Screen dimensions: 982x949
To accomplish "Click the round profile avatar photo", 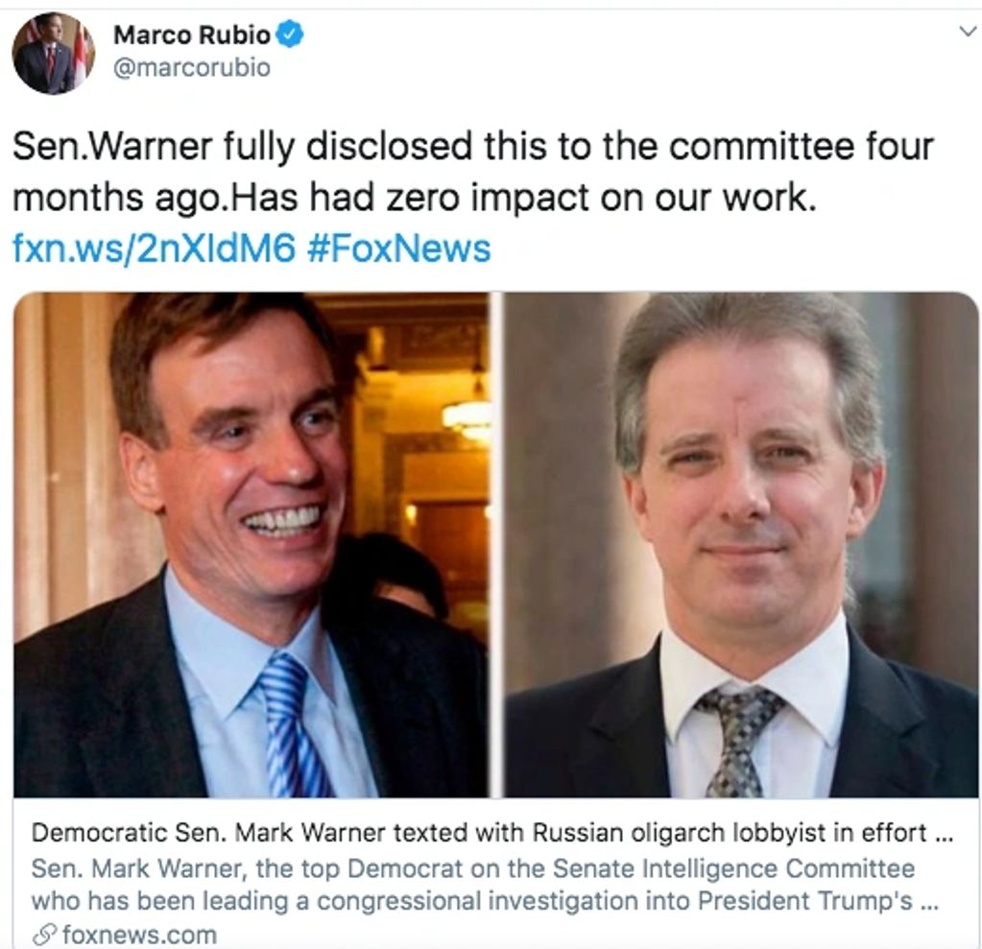I will click(x=53, y=54).
